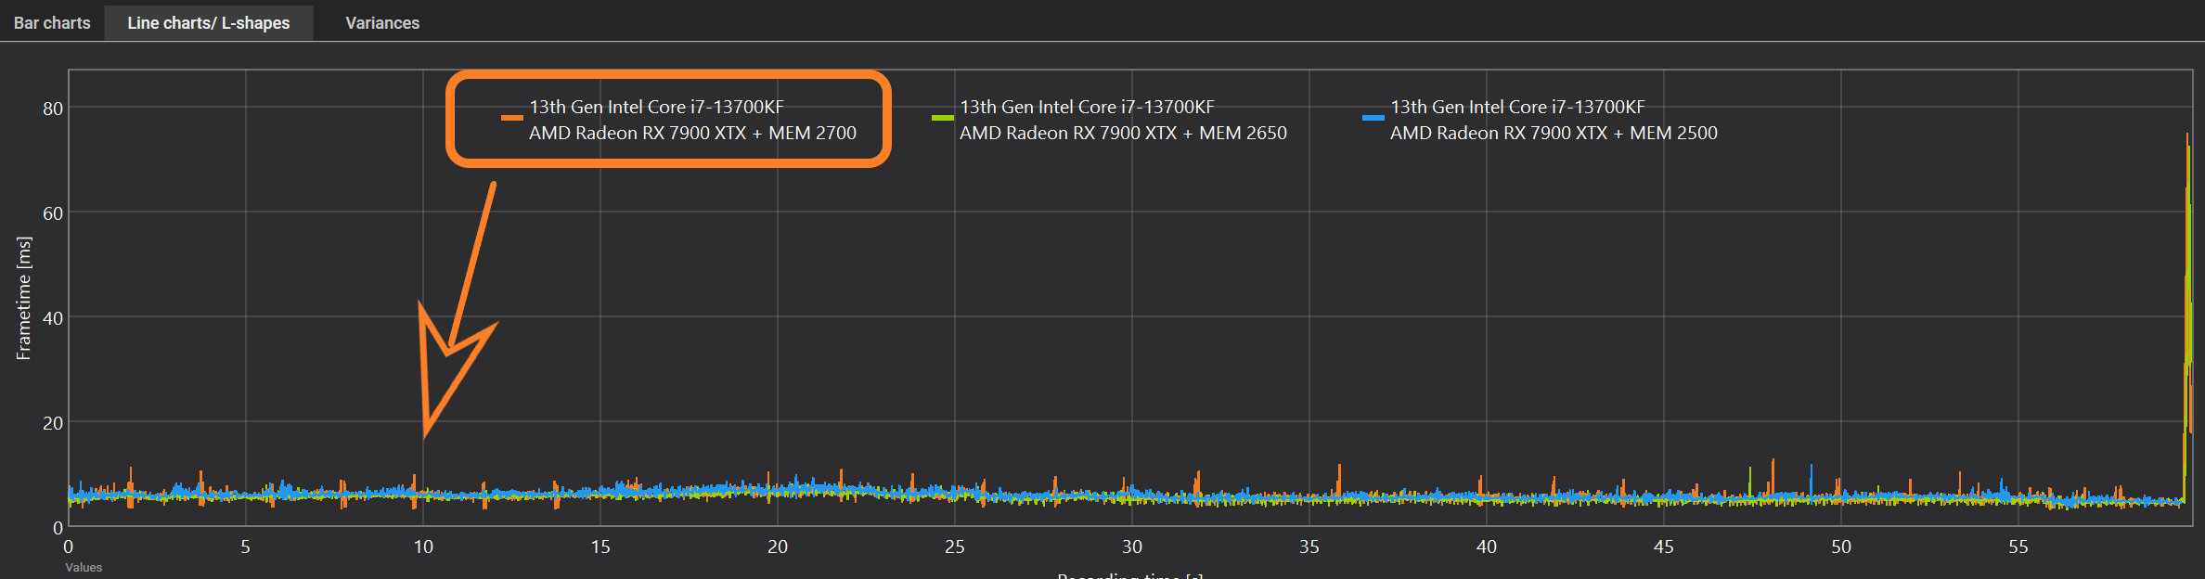
Task: Click the 20 tick on Frametime axis
Action: click(53, 423)
